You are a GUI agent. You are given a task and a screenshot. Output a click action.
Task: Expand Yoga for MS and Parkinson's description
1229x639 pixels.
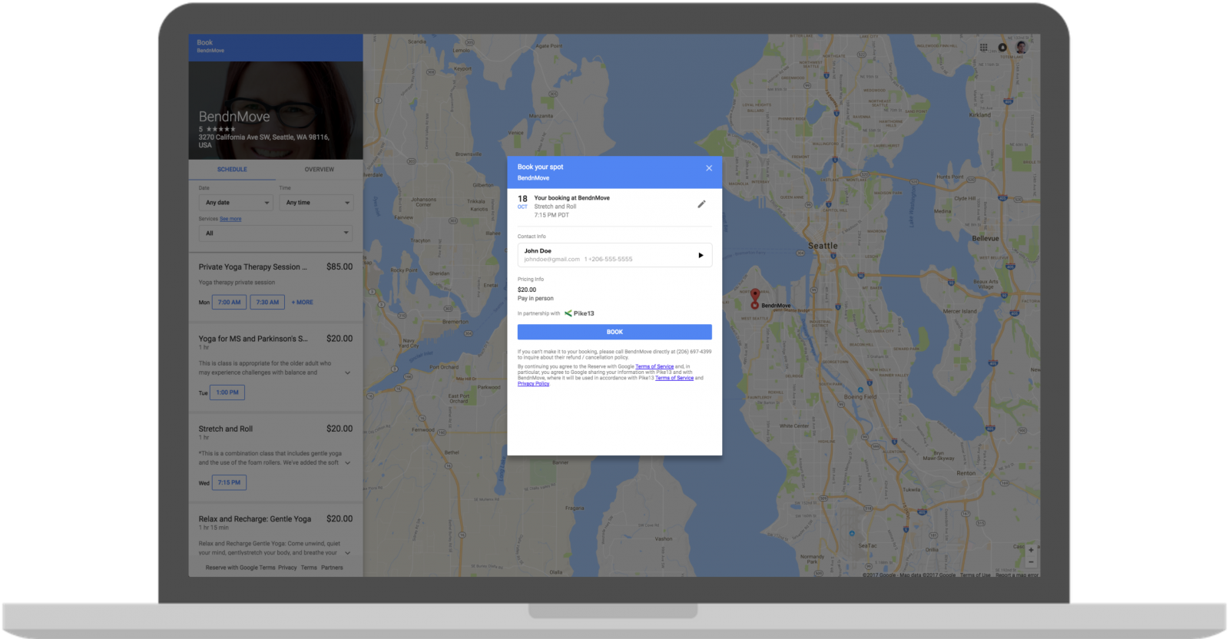[x=347, y=373]
